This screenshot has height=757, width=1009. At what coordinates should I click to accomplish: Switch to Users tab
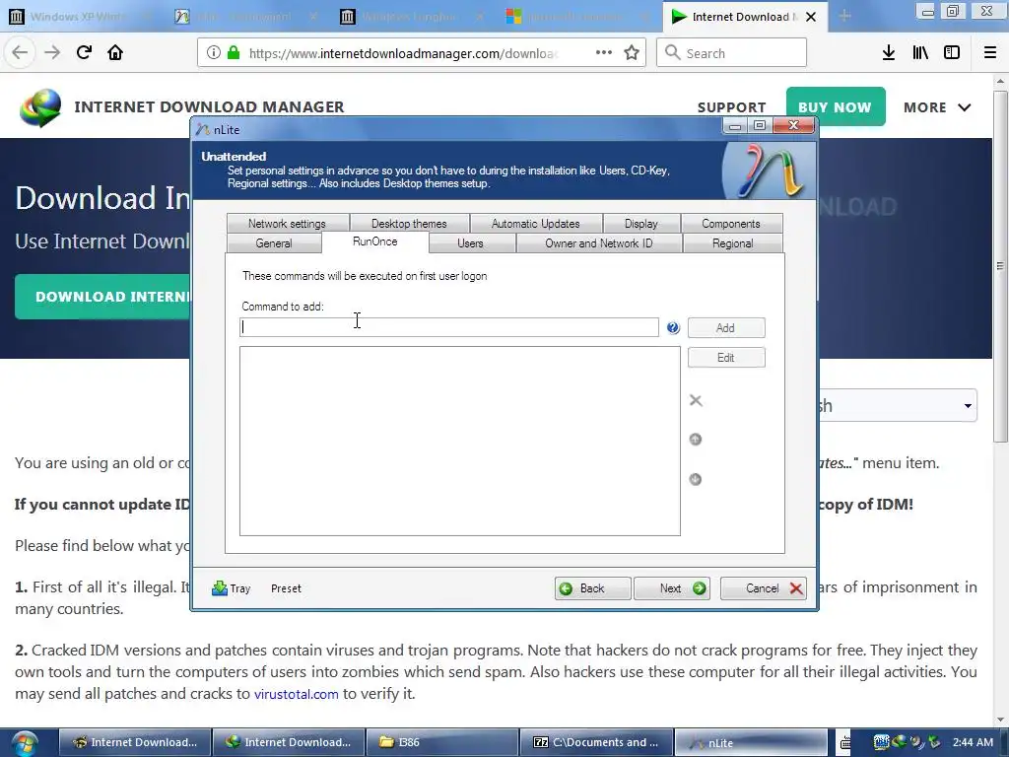point(470,243)
